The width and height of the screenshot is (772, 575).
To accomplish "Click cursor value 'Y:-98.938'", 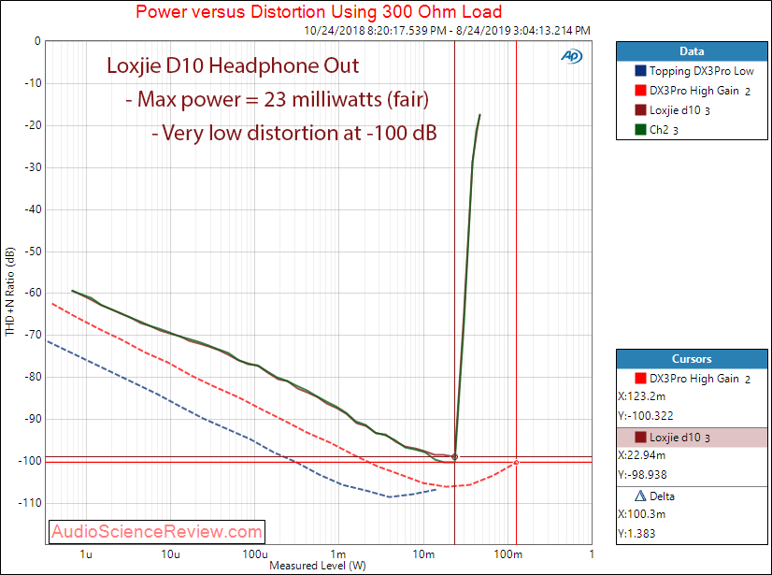I will tap(642, 475).
